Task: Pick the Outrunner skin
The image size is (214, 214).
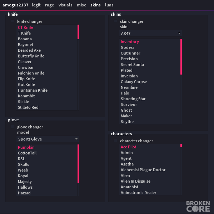Action: [x=150, y=53]
